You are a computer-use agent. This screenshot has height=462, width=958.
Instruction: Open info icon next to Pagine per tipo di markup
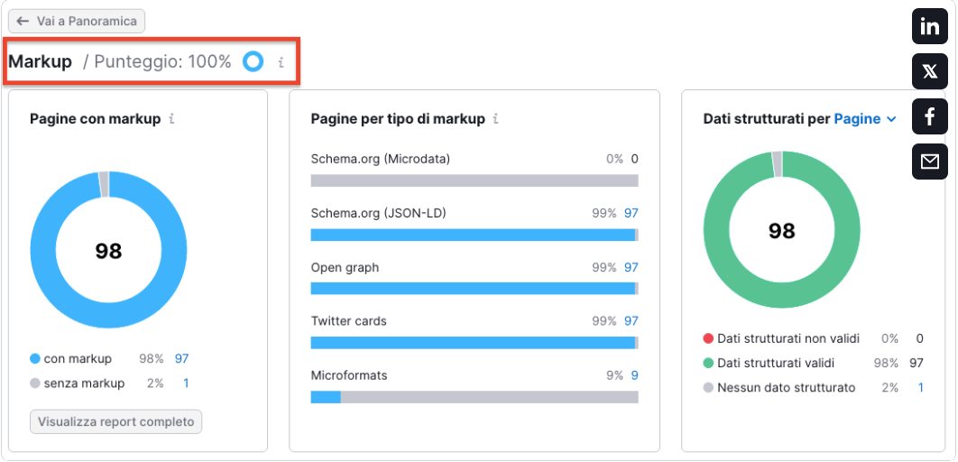pos(495,119)
